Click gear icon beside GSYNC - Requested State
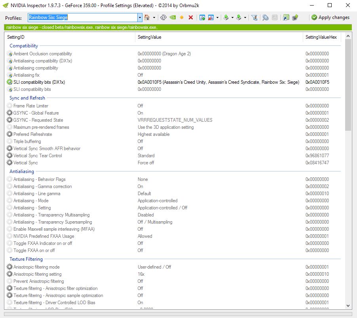Screen dimensions: 357x318 (x=9, y=120)
